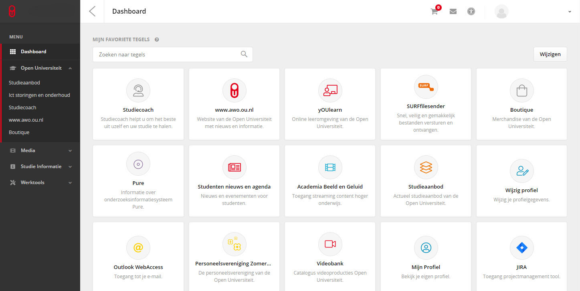Open the Studiecoach tile icon

click(x=138, y=90)
